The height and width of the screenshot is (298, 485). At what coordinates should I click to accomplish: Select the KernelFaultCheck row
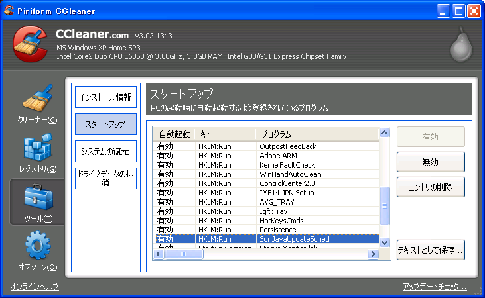[x=266, y=165]
